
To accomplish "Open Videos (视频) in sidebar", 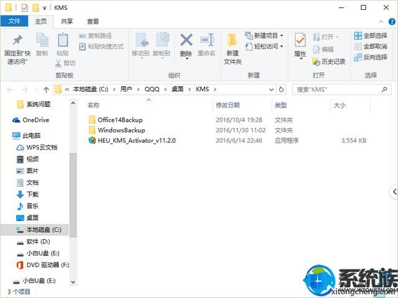I will point(27,159).
